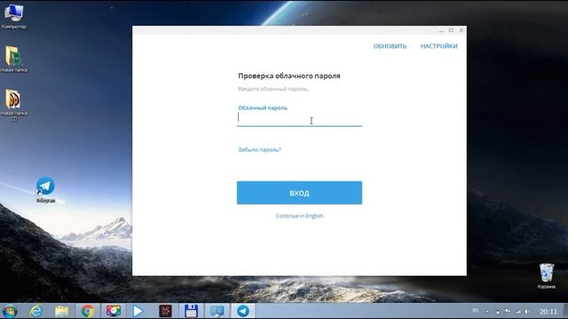Click the volume speaker tray icon
The height and width of the screenshot is (319, 568).
(527, 311)
